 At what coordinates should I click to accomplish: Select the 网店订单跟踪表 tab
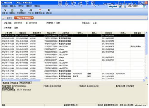pos(24,18)
